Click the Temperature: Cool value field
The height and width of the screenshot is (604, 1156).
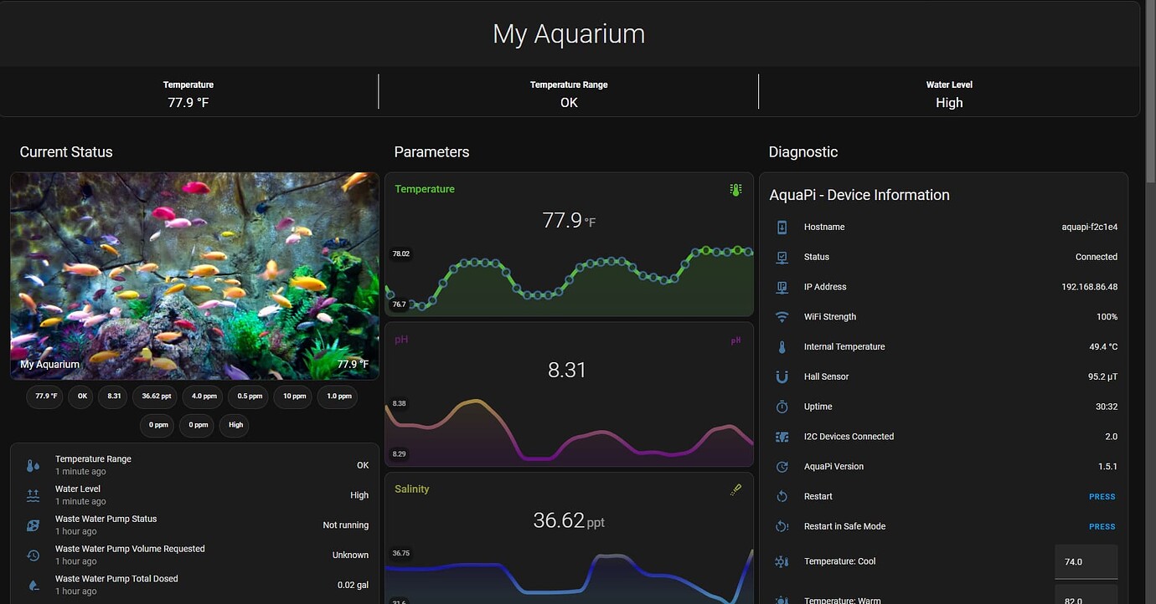click(1086, 561)
